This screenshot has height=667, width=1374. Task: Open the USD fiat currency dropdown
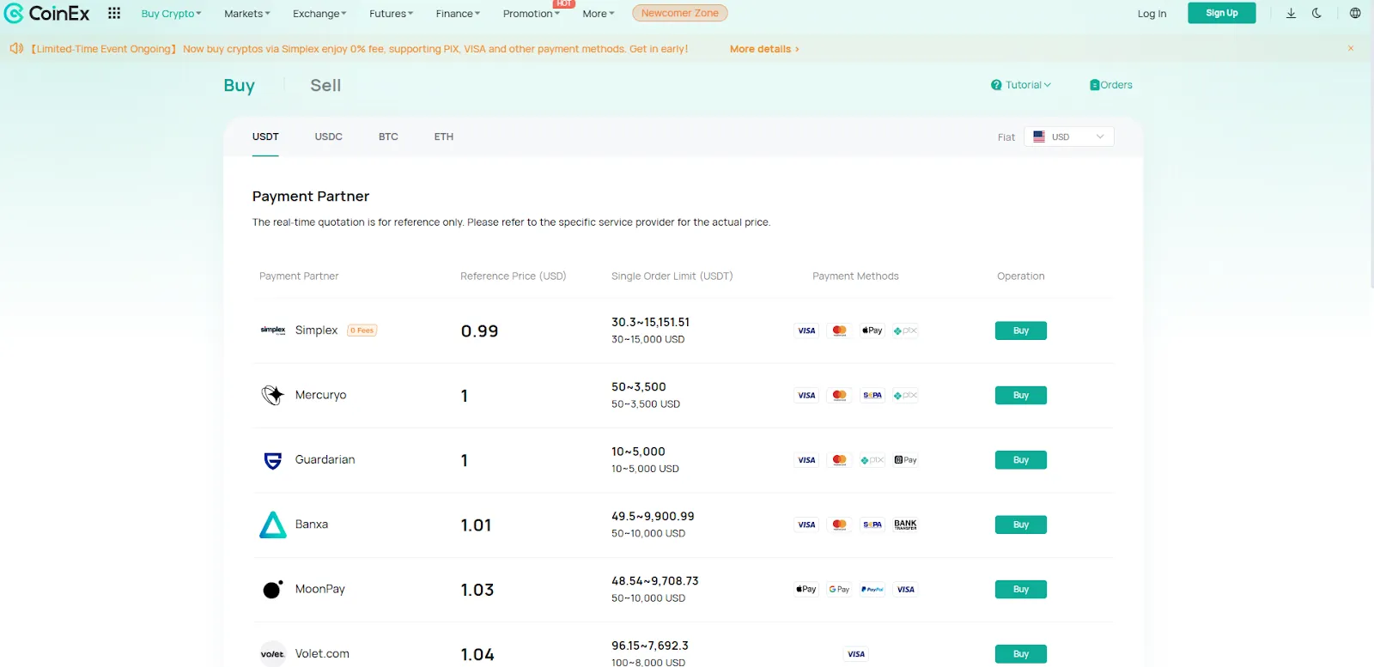[1069, 136]
